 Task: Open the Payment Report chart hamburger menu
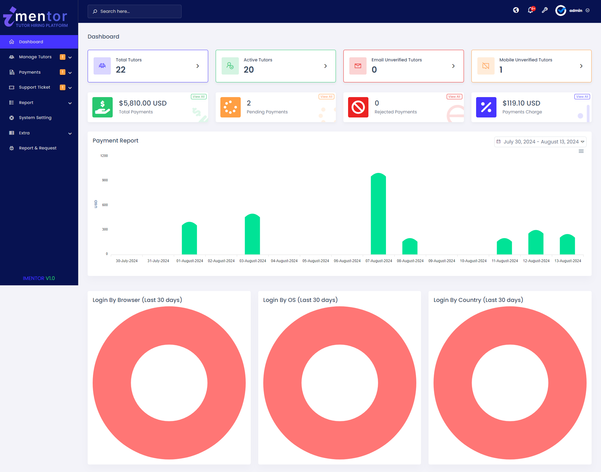pos(581,151)
